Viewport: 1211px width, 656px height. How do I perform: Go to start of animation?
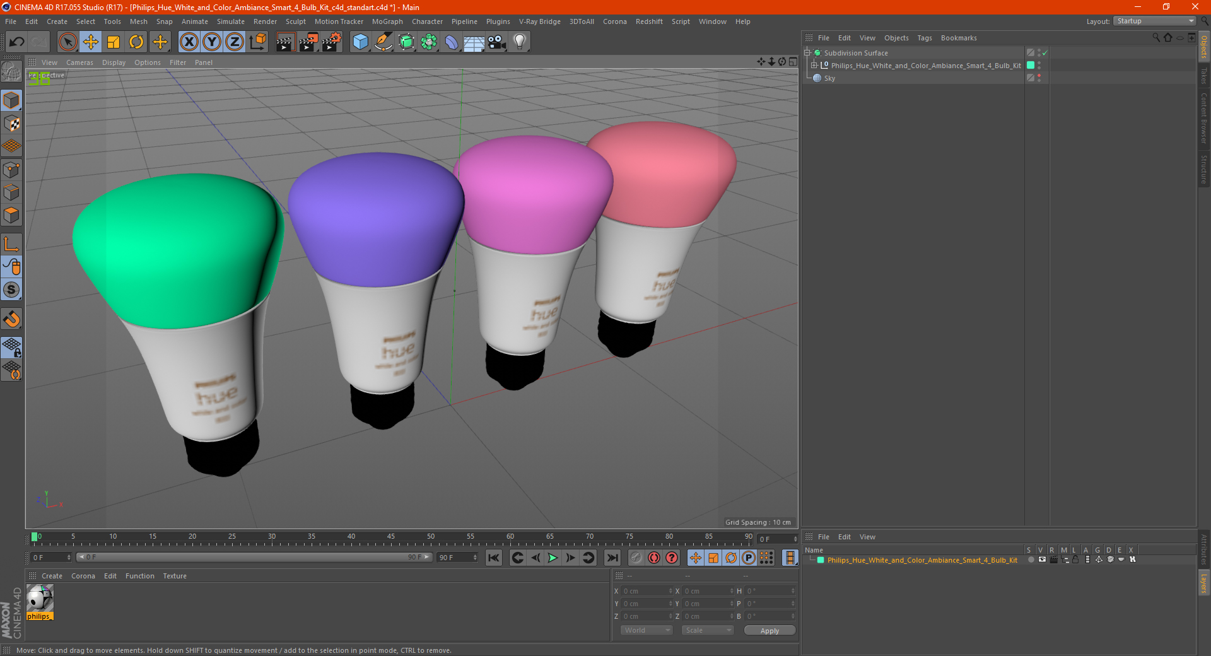pyautogui.click(x=494, y=558)
